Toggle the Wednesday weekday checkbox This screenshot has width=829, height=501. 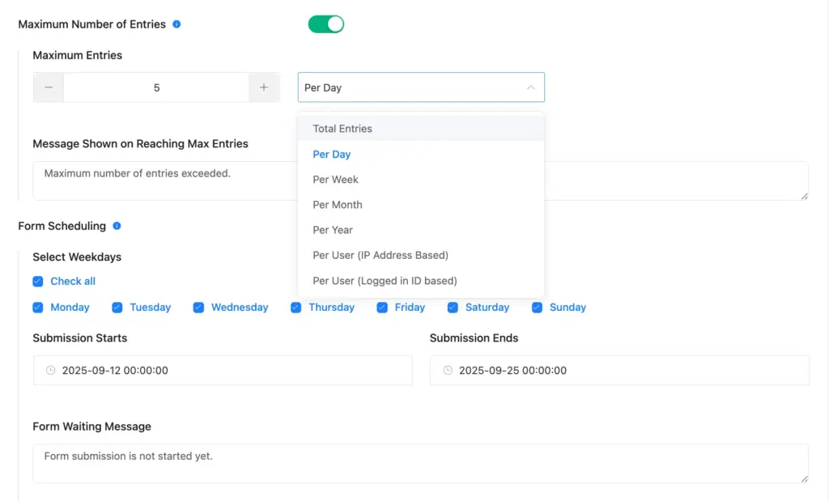[x=198, y=308]
